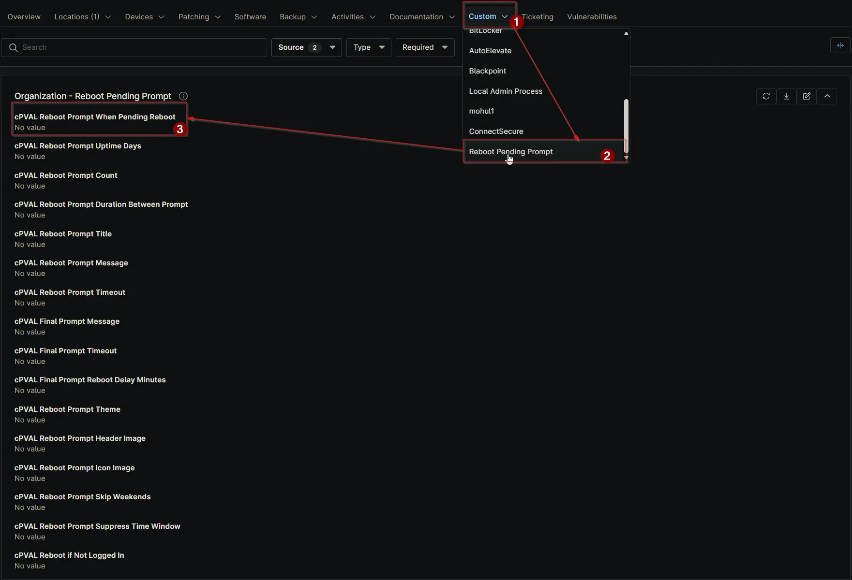
Task: Click the refresh icon in section header
Action: [766, 96]
